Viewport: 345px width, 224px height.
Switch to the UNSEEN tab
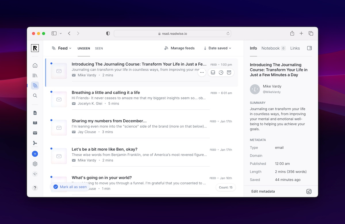click(84, 49)
